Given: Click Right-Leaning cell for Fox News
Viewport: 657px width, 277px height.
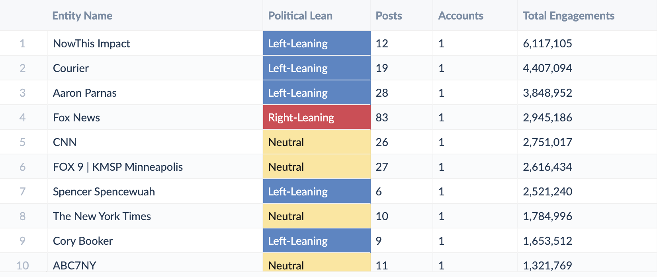Looking at the screenshot, I should (317, 117).
